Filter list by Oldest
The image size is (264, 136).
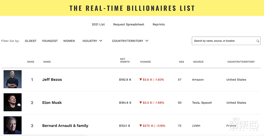31,41
